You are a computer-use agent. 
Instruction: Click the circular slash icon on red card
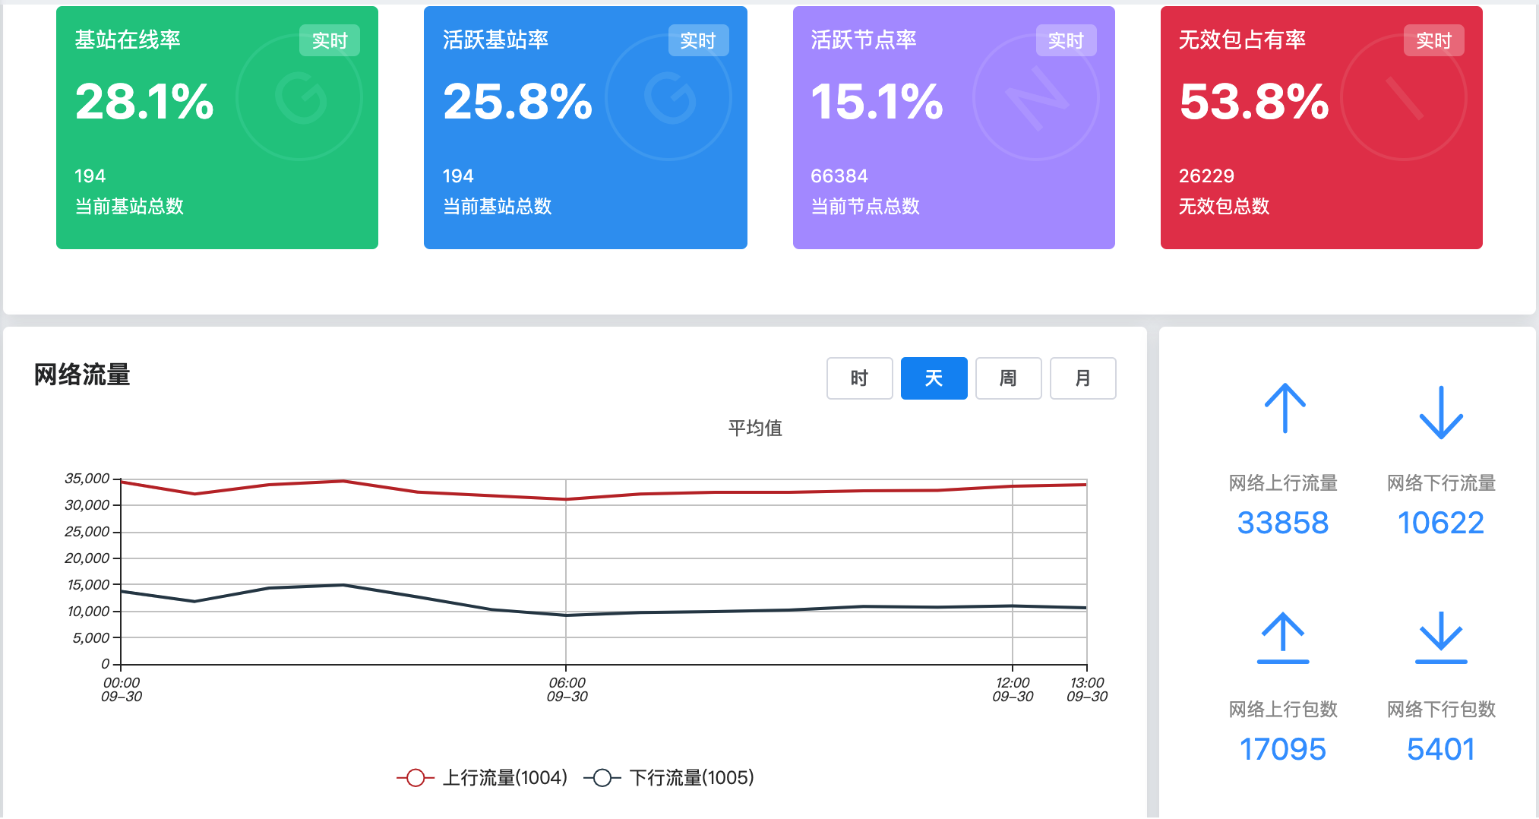tap(1404, 97)
